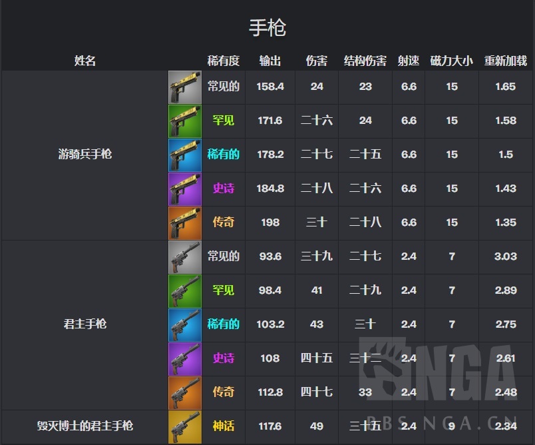Click the 重新加载 column header
This screenshot has width=535, height=445.
506,61
